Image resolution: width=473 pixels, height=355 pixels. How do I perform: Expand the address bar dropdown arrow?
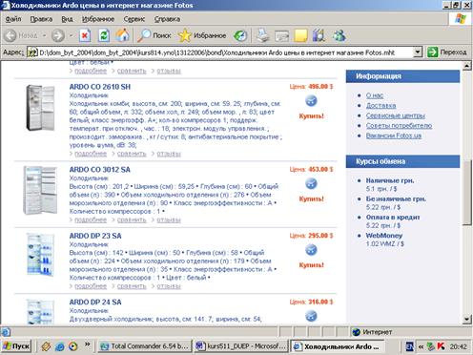pyautogui.click(x=418, y=52)
